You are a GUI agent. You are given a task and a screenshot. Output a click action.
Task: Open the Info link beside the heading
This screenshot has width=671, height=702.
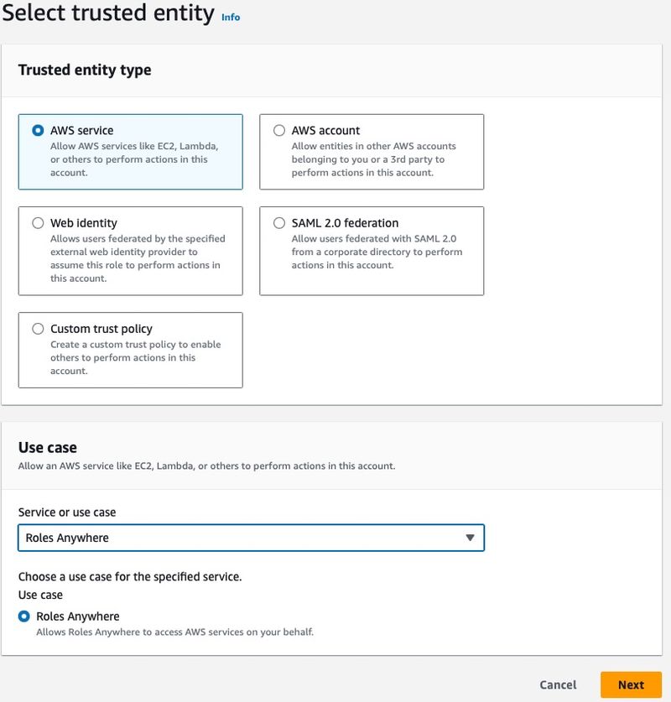click(231, 17)
